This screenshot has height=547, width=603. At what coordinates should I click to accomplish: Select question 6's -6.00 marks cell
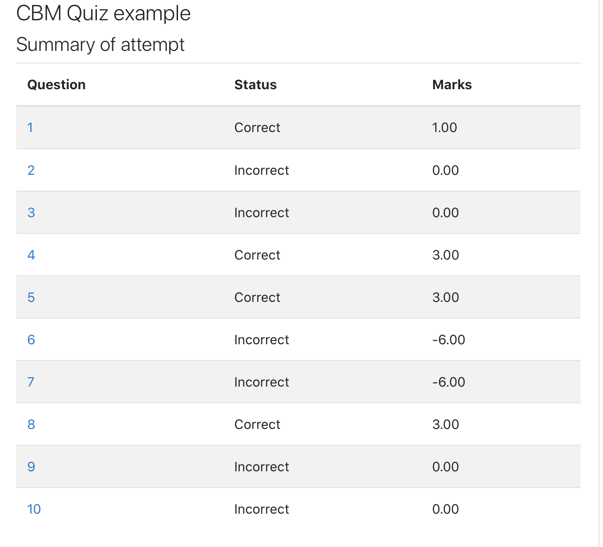point(449,340)
